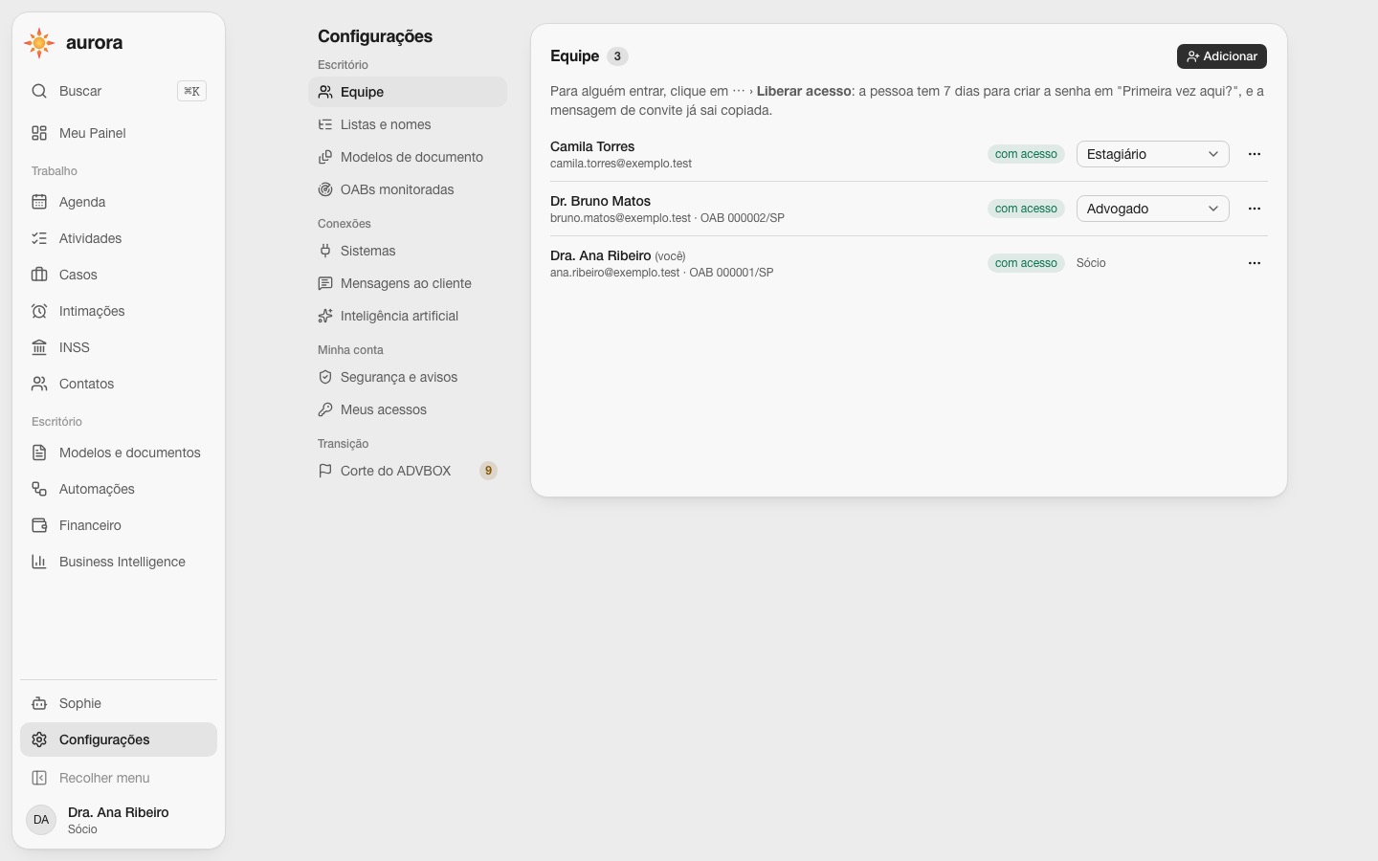Click the INSS bank building icon

click(39, 347)
